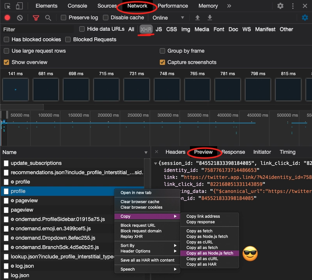Viewport: 312px width, 280px height.
Task: Open Network settings blue gear icon
Action: pos(305,18)
